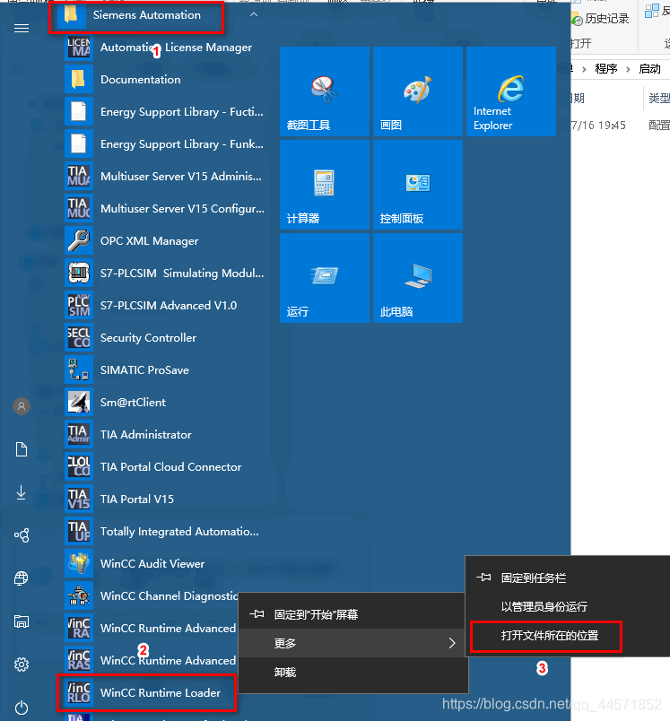Viewport: 670px width, 721px height.
Task: Choose 打开文件所在的位置 in submenu
Action: (x=568, y=636)
